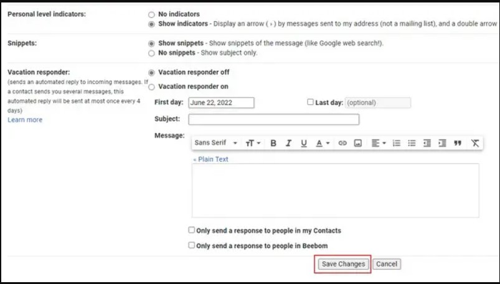Toggle bold formatting in message toolbar
Screen dimensions: 500x284
[x=273, y=143]
